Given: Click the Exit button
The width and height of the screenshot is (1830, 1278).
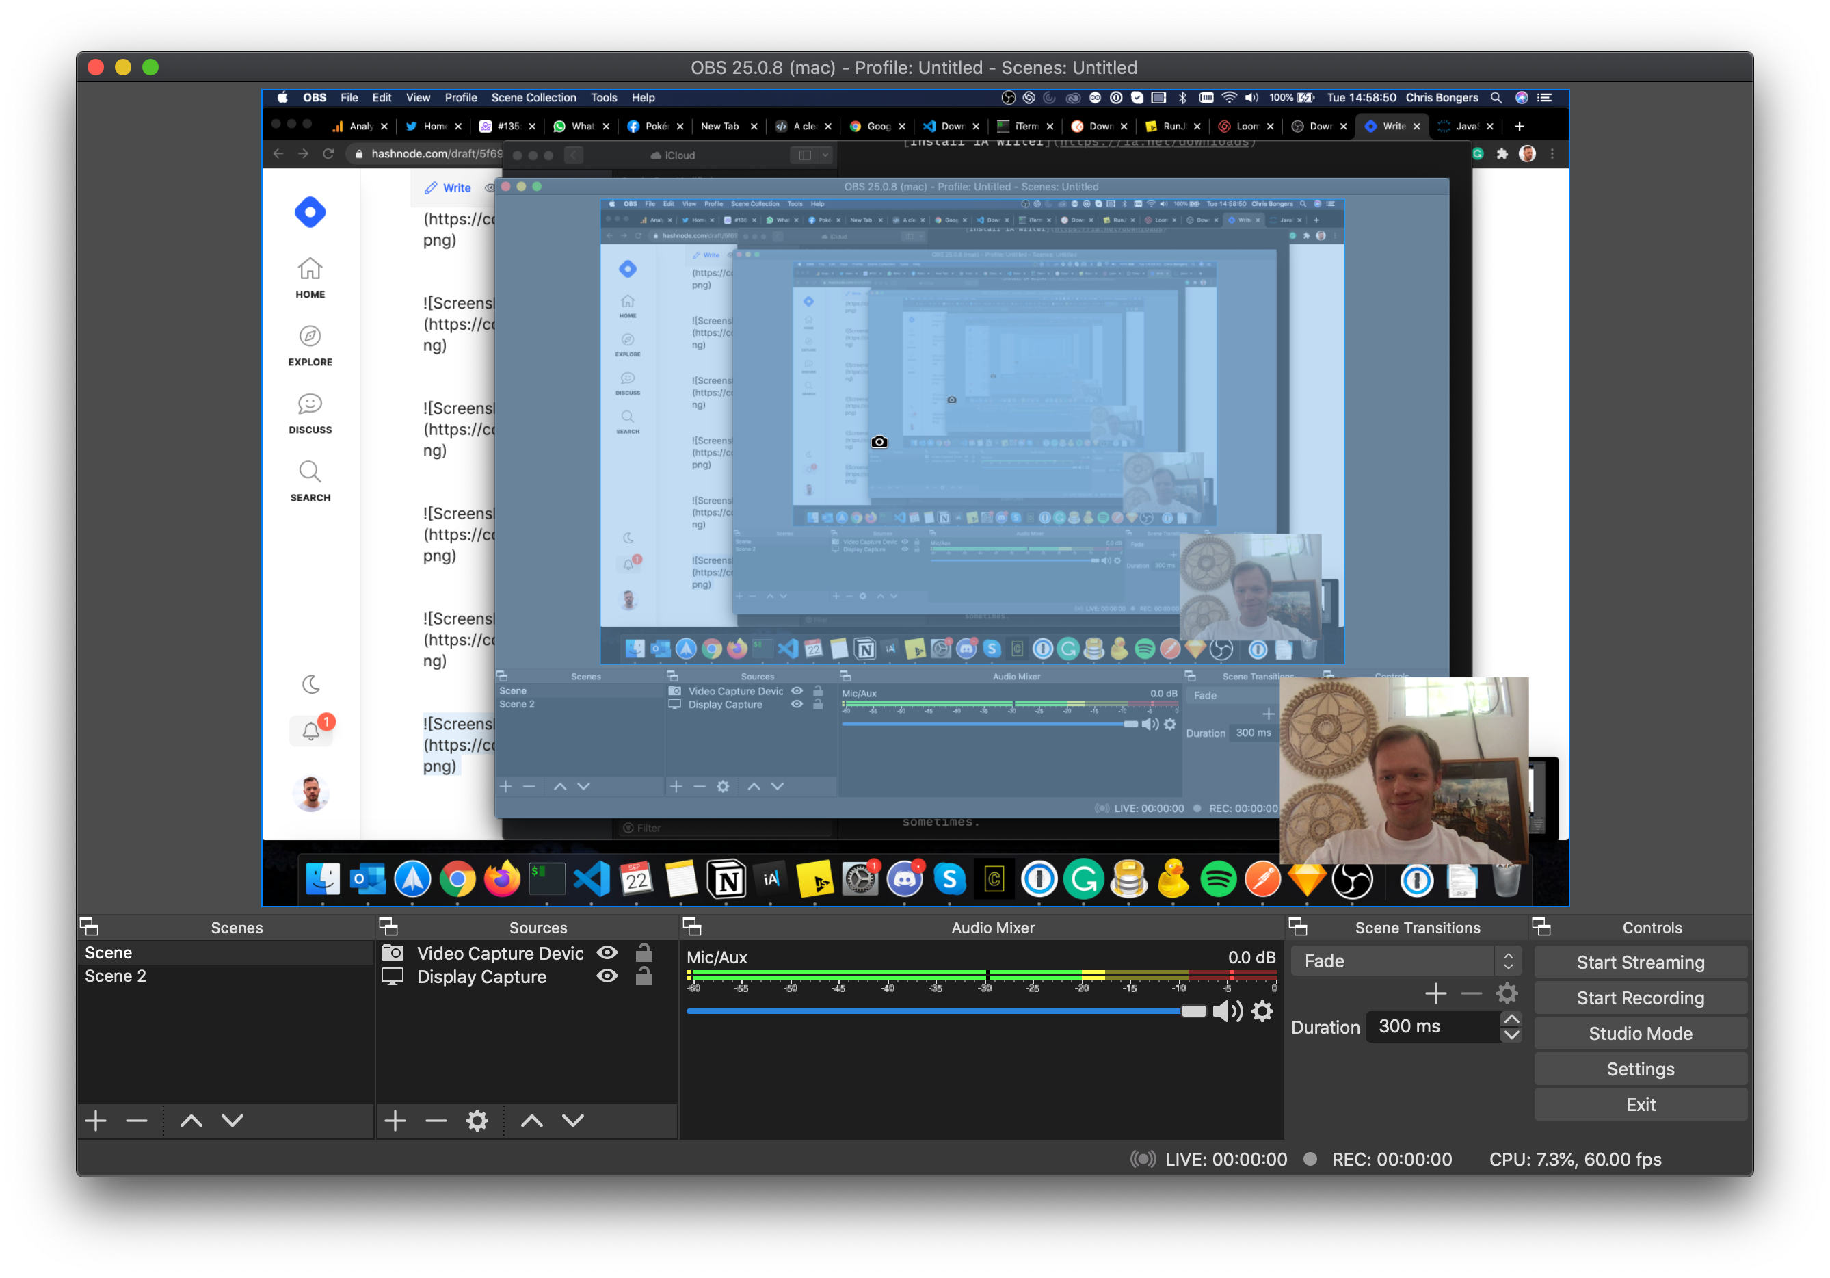Looking at the screenshot, I should pos(1641,1105).
